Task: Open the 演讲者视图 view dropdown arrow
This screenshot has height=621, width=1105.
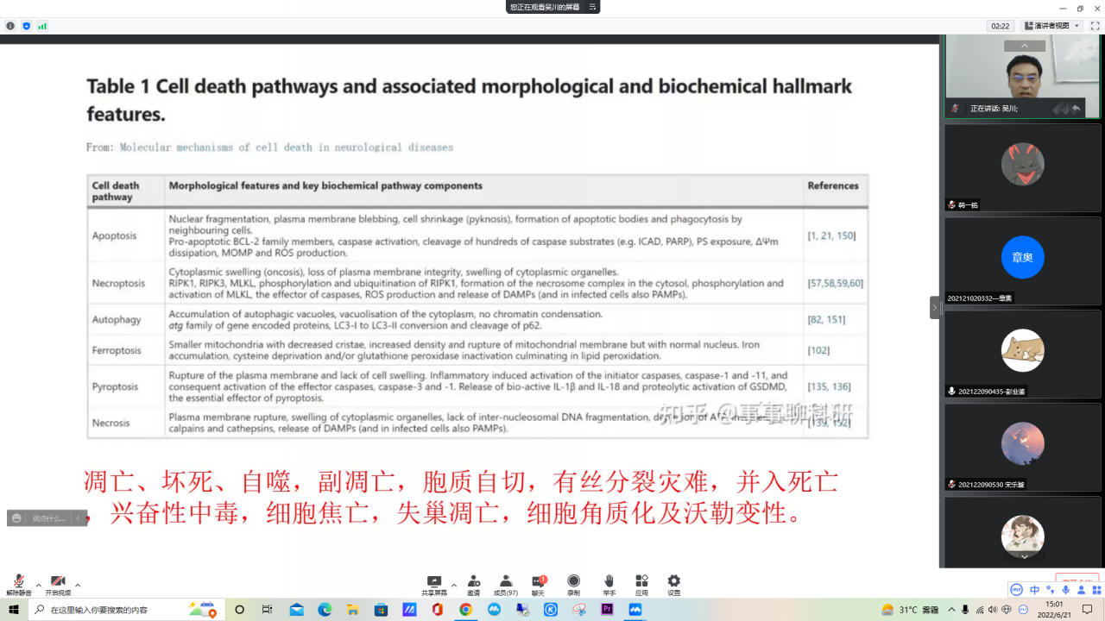Action: click(1077, 25)
